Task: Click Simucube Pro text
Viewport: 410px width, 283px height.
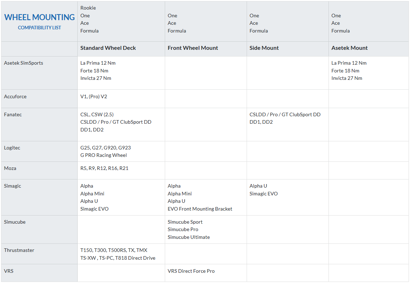Action: point(183,229)
